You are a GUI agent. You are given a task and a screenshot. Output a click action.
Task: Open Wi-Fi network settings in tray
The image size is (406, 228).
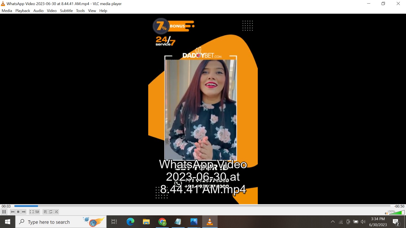[x=341, y=222]
